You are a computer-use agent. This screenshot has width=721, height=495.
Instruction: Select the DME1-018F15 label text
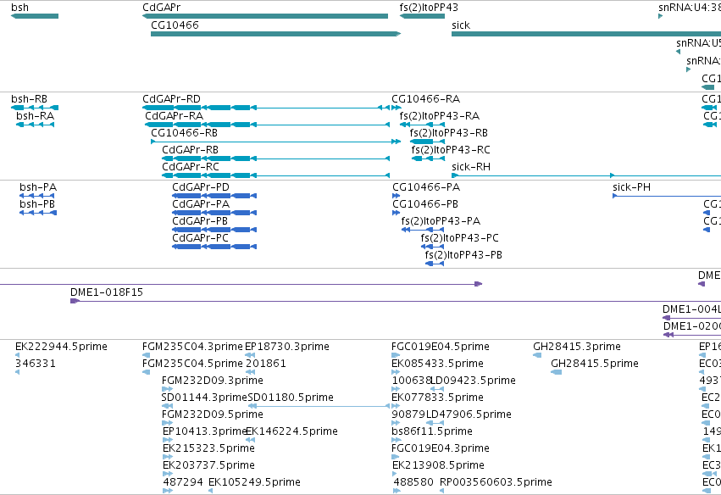point(107,292)
